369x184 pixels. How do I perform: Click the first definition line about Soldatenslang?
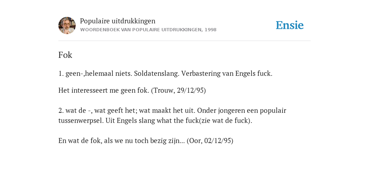click(165, 73)
